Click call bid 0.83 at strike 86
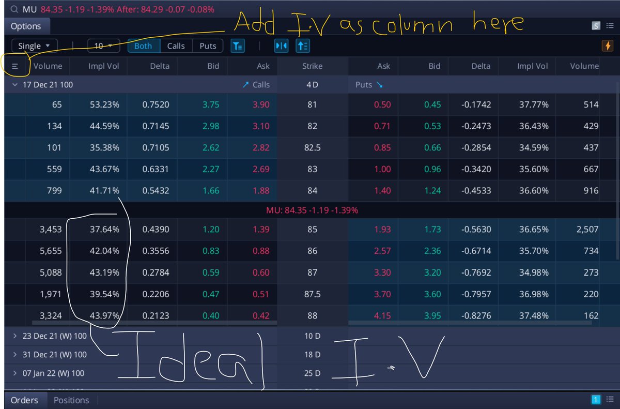Screen dimensions: 620x409 (x=211, y=251)
